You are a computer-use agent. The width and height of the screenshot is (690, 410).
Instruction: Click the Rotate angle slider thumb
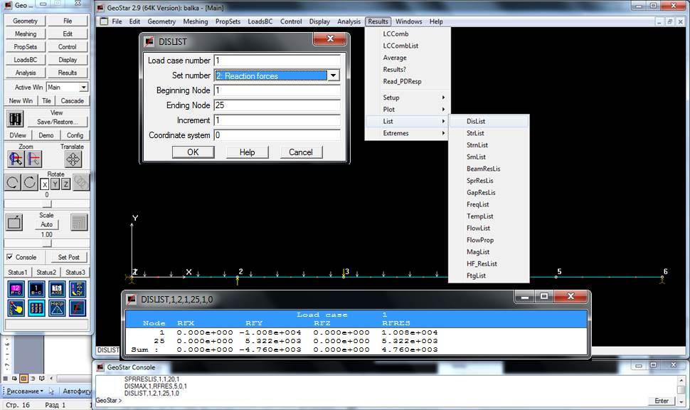pyautogui.click(x=47, y=204)
